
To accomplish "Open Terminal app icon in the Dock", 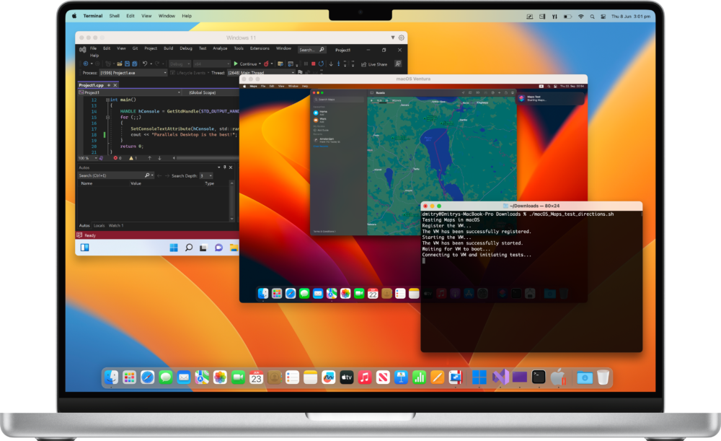I will (538, 377).
